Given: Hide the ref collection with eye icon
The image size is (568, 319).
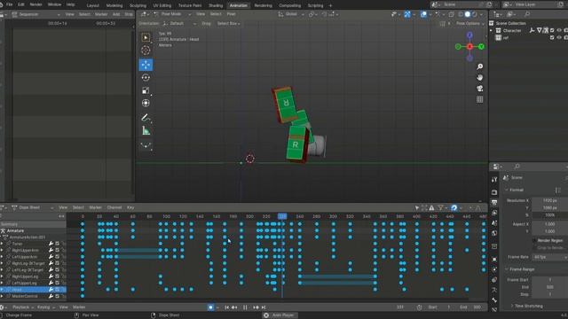Looking at the screenshot, I should point(559,37).
